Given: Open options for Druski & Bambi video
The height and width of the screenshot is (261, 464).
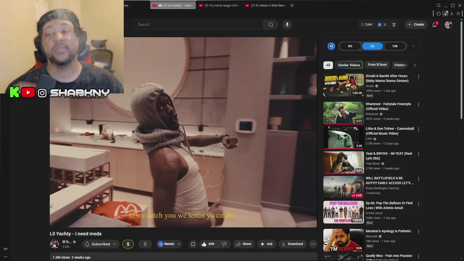Looking at the screenshot, I should 418,77.
